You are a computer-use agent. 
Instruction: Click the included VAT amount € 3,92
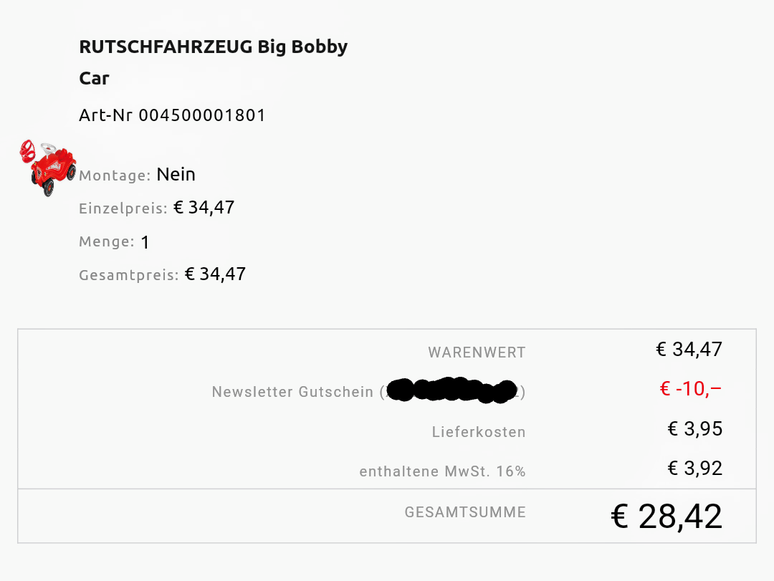pos(695,468)
